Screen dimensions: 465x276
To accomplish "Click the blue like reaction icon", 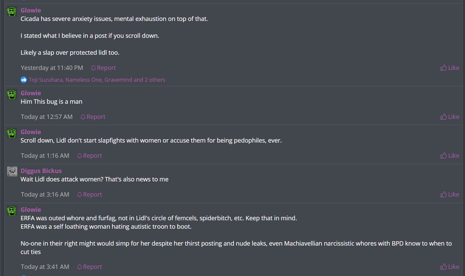I will [x=24, y=80].
